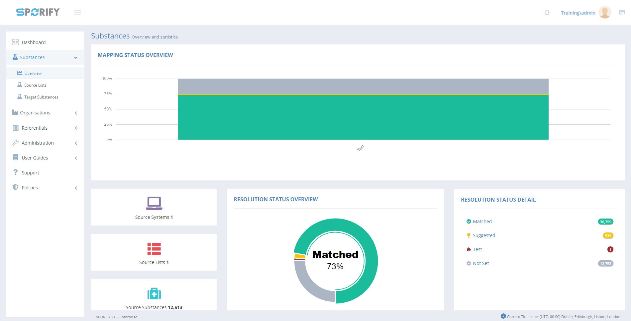Collapse the Substances menu chevron
Viewport: 631px width, 321px height.
pyautogui.click(x=76, y=58)
